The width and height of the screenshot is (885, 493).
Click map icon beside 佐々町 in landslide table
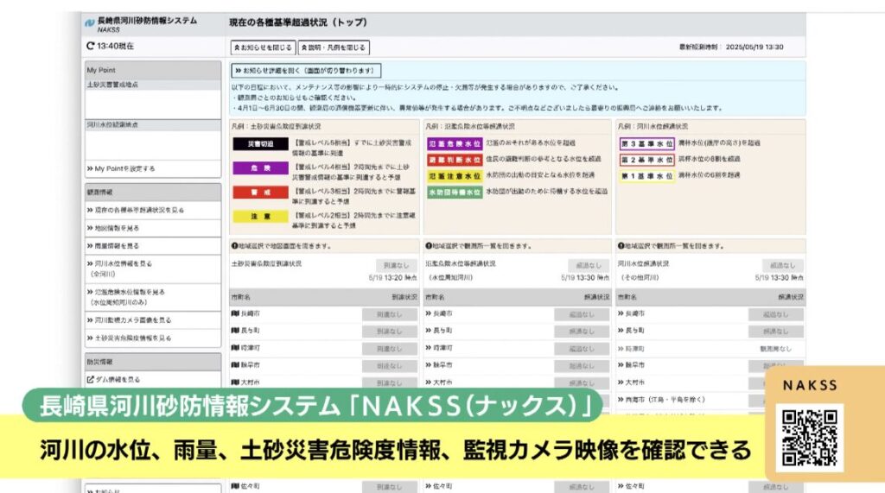click(235, 486)
